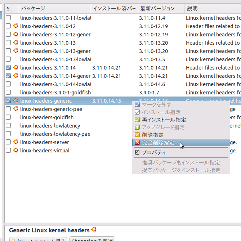Click マークを外す menu entry

(181, 105)
